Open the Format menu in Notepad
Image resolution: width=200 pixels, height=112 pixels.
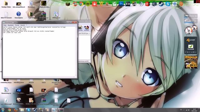click(17, 25)
